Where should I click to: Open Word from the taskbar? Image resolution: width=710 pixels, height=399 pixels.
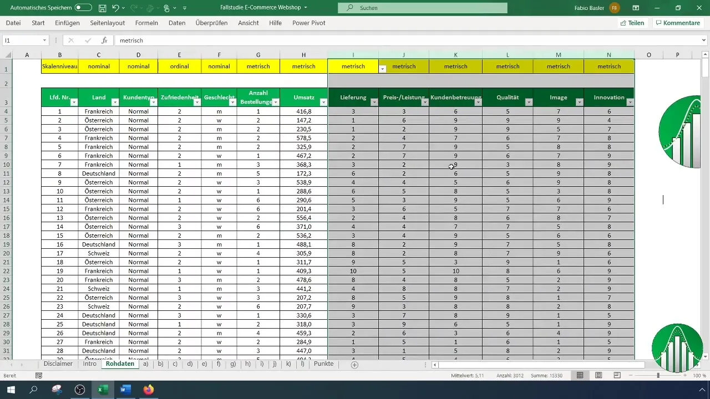coord(125,390)
